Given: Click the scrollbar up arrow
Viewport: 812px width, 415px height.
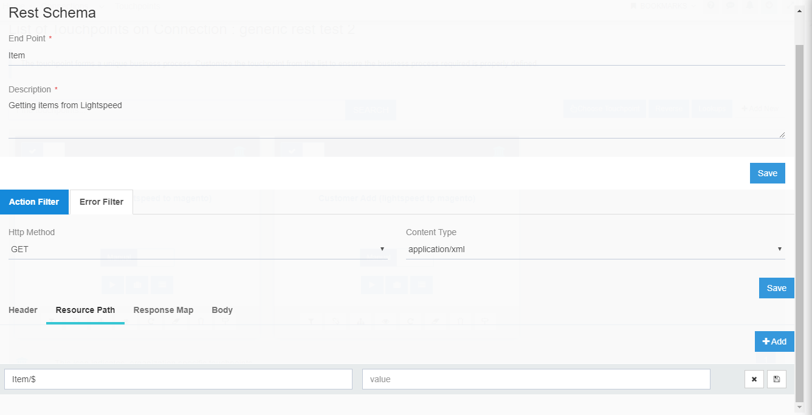Looking at the screenshot, I should click(799, 8).
